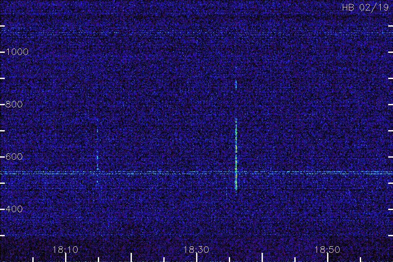The image size is (393, 262).
Task: Click the 18:30 time axis label
Action: [196, 250]
